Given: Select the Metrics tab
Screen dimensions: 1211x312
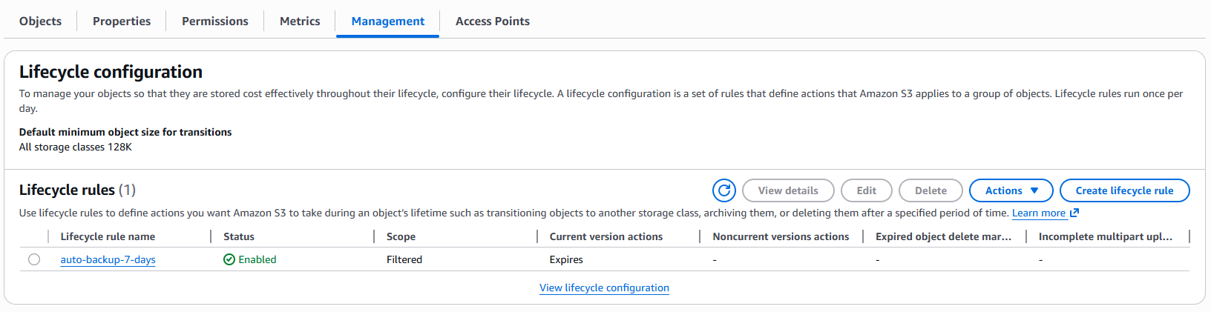Looking at the screenshot, I should [x=300, y=21].
